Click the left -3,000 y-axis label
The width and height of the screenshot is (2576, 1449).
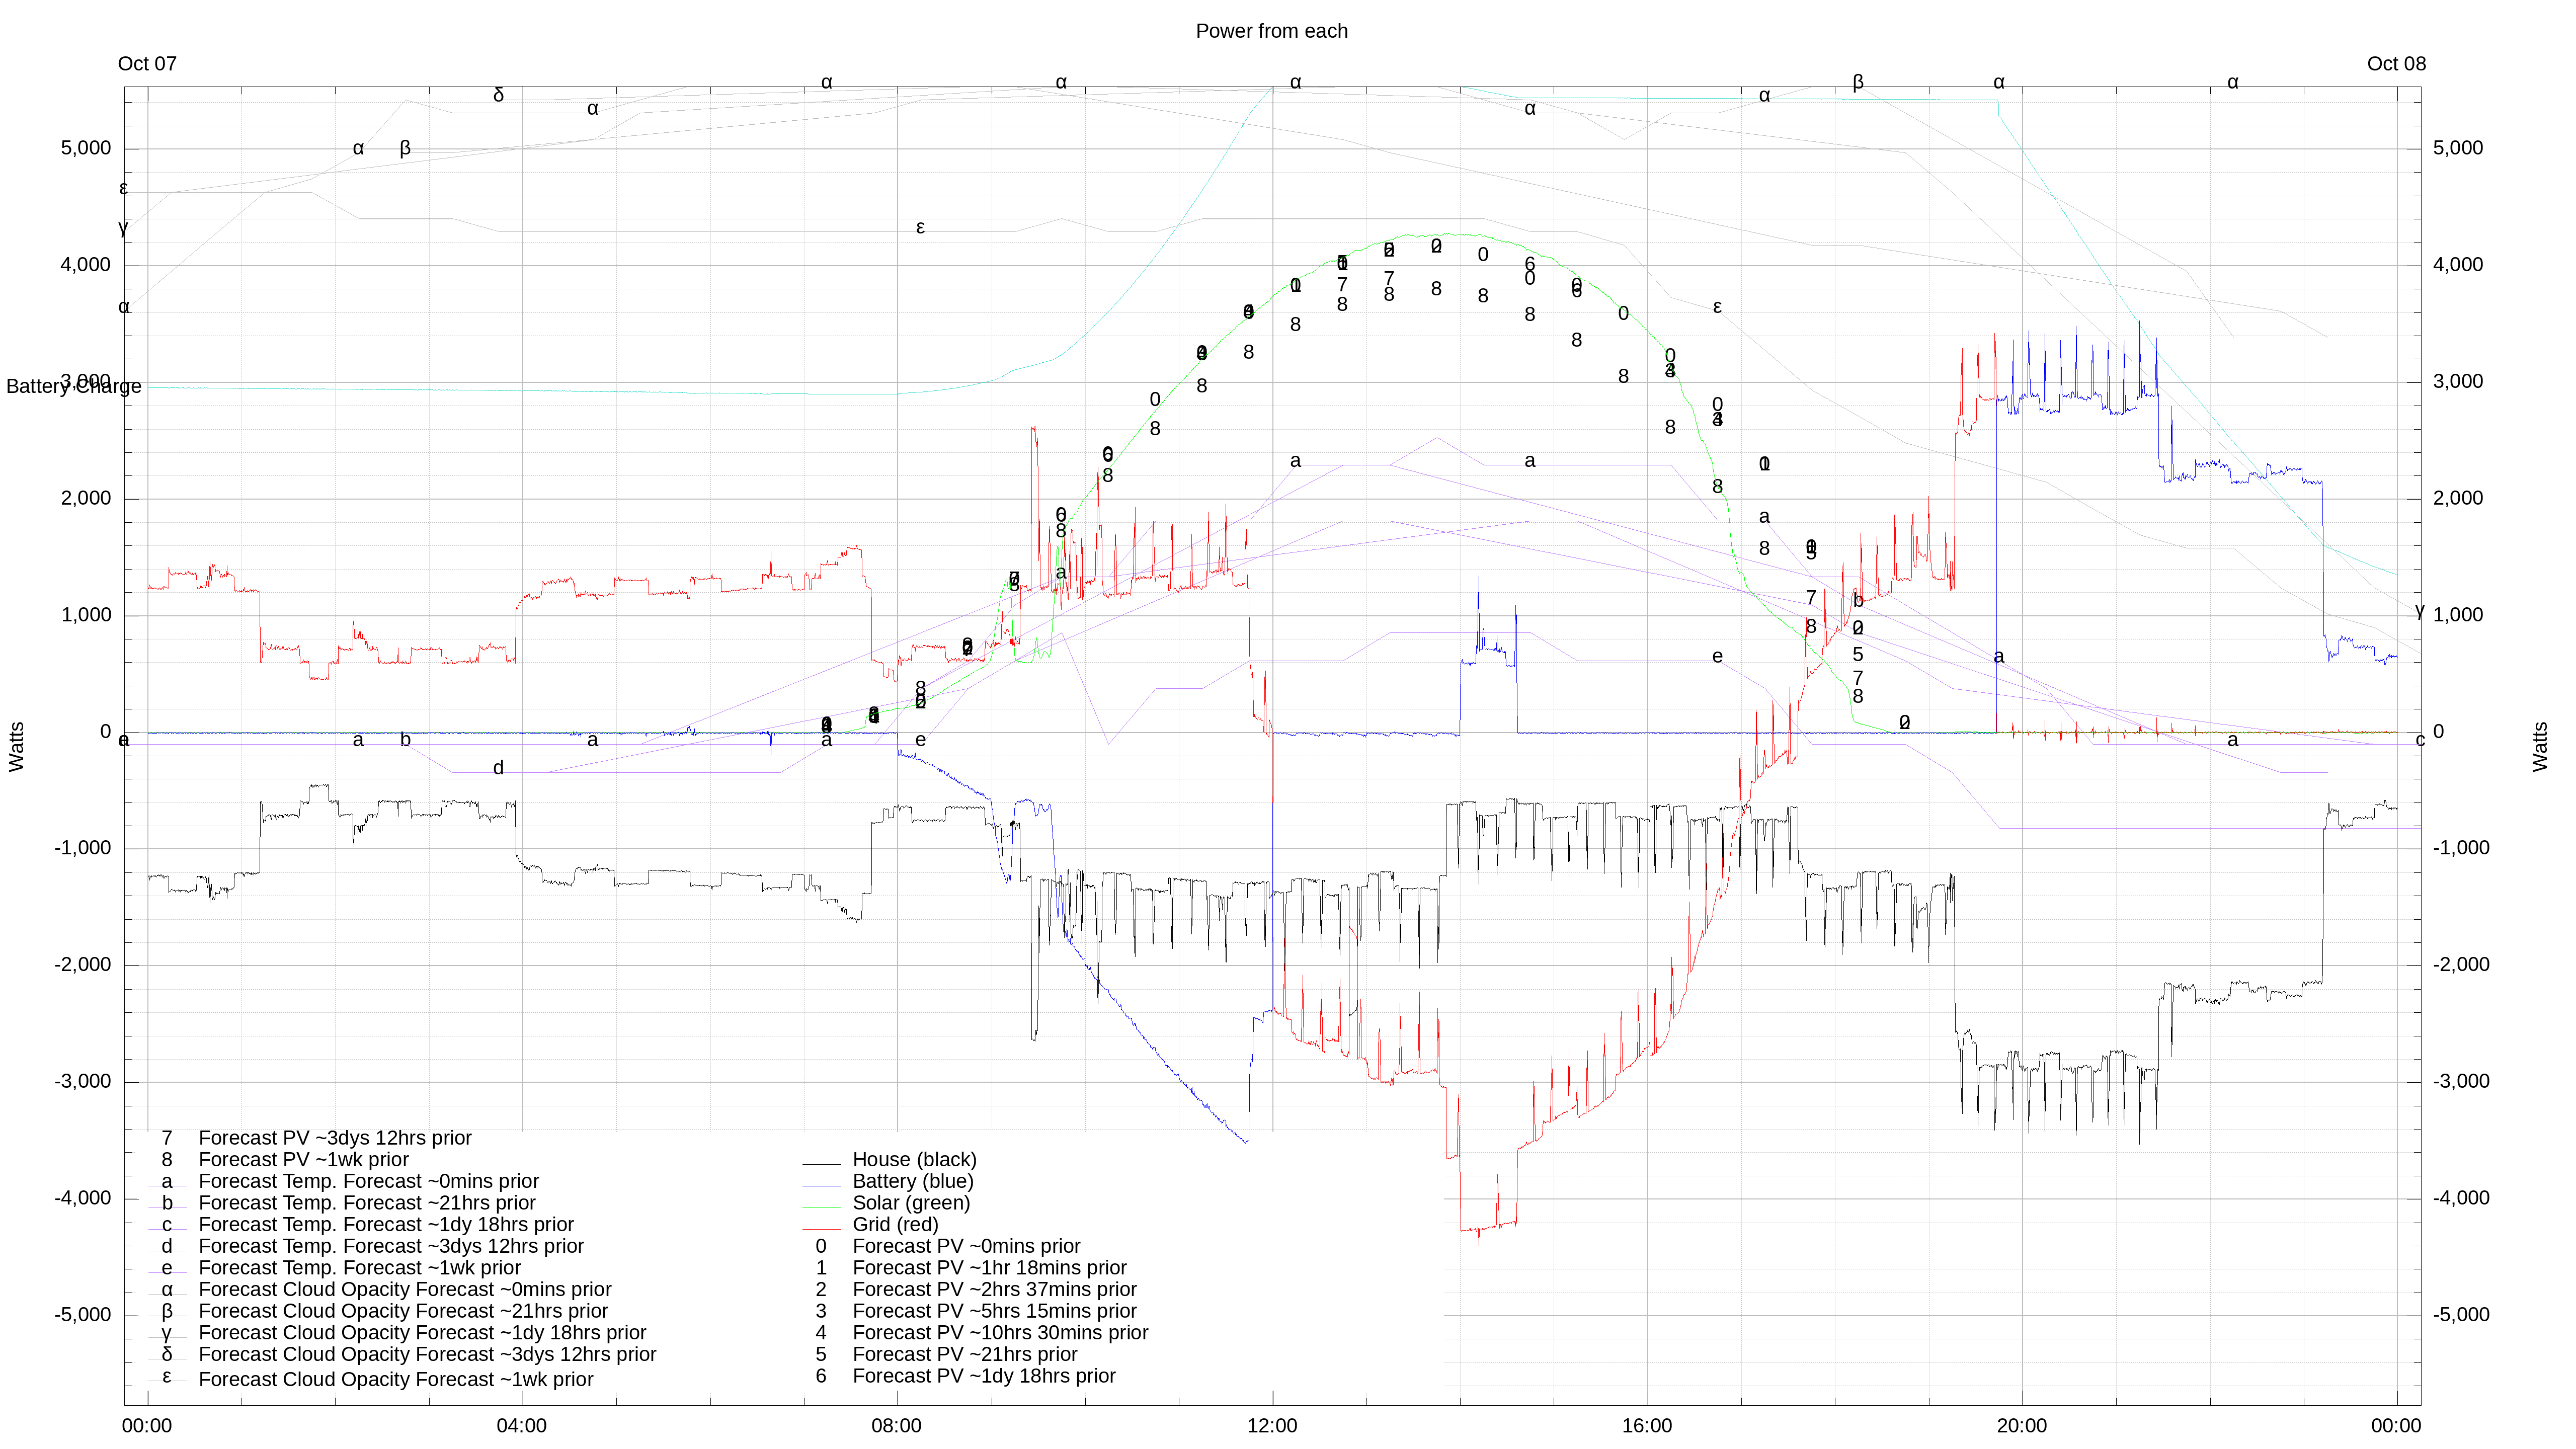click(x=83, y=1081)
